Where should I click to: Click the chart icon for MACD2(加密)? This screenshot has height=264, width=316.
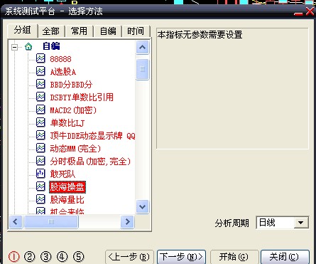40,110
